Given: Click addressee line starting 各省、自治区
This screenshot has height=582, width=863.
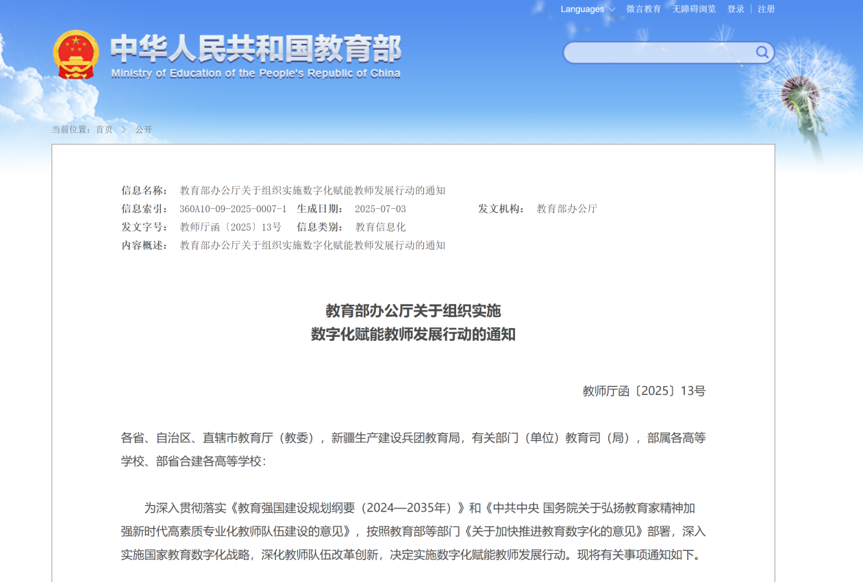Looking at the screenshot, I should [413, 438].
